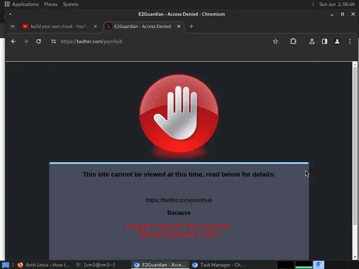
Task: Switch to Arch Linux Firefox window in taskbar
Action: click(43, 265)
